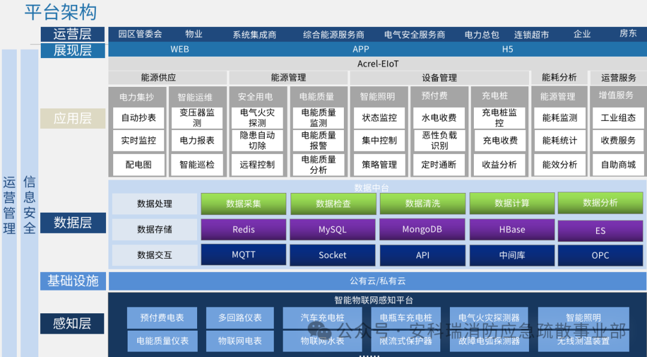Click the MongoDB database block

pos(422,230)
